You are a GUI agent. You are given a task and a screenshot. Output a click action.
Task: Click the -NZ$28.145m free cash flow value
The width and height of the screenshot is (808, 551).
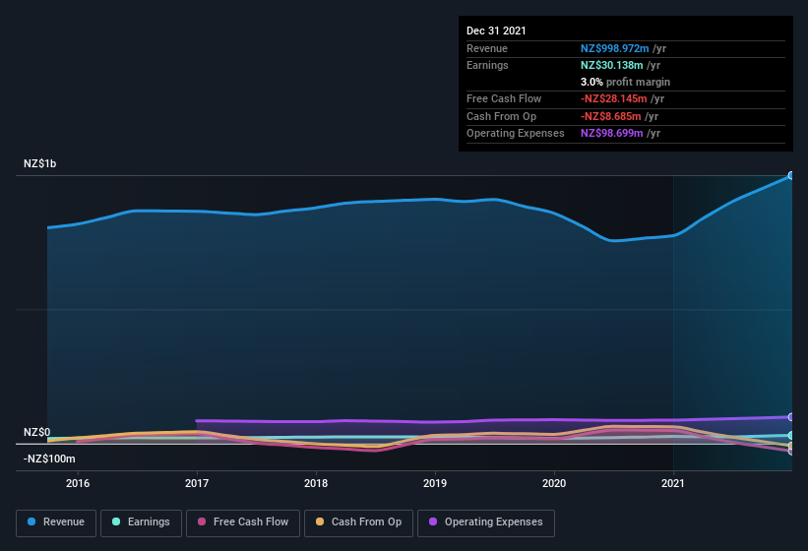614,98
